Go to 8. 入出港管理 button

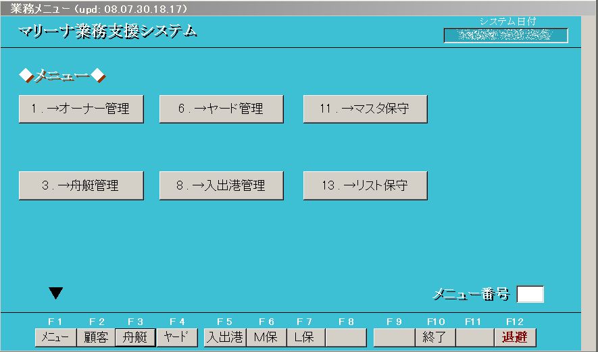tap(221, 186)
